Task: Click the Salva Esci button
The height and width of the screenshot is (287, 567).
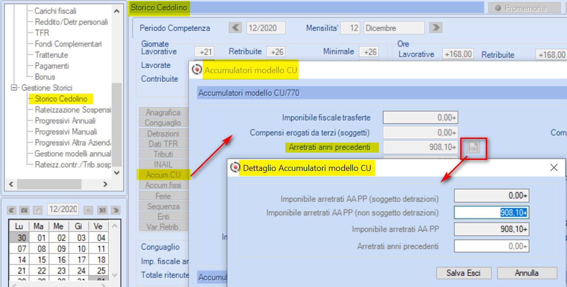Action: point(463,273)
